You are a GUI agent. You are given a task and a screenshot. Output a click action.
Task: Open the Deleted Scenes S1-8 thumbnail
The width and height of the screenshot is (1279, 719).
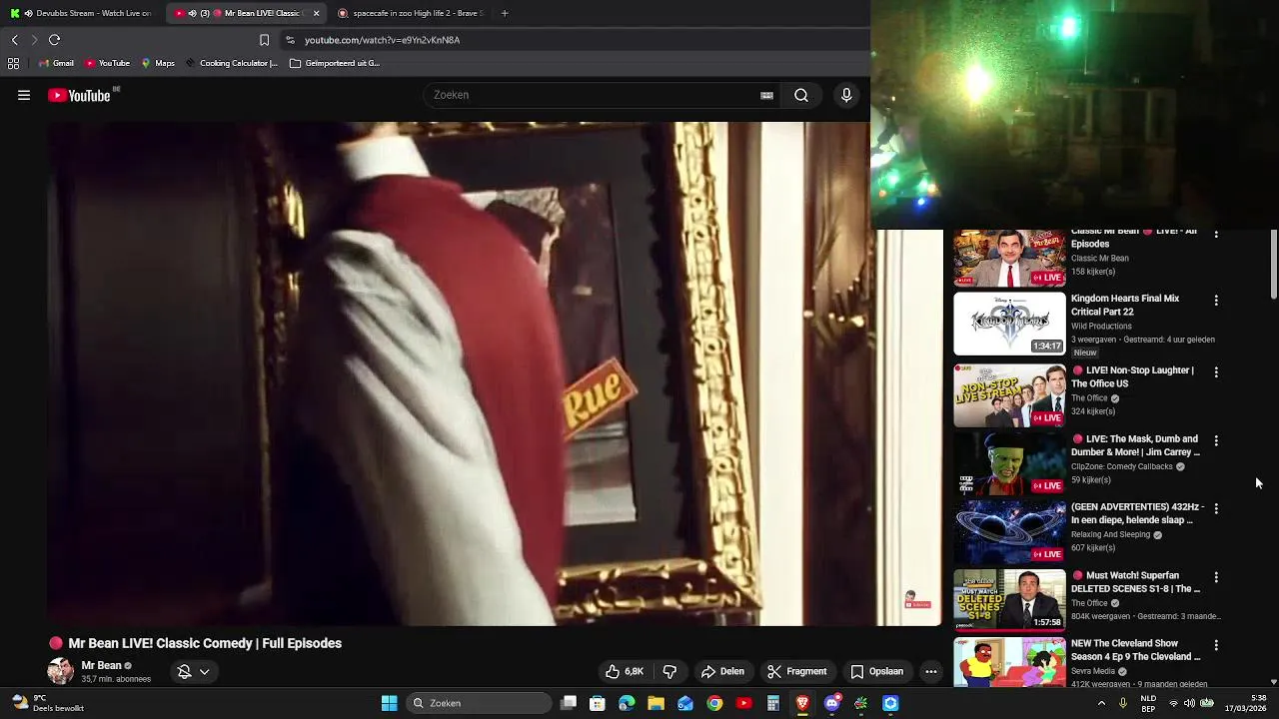[1009, 600]
